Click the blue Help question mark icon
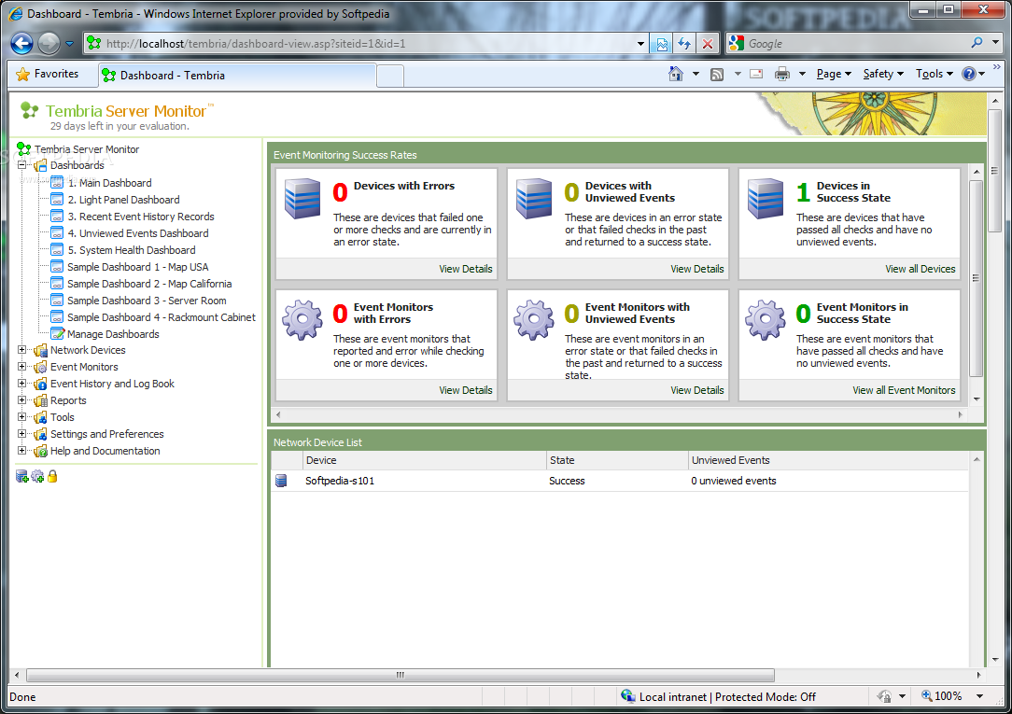The image size is (1012, 714). [x=969, y=74]
